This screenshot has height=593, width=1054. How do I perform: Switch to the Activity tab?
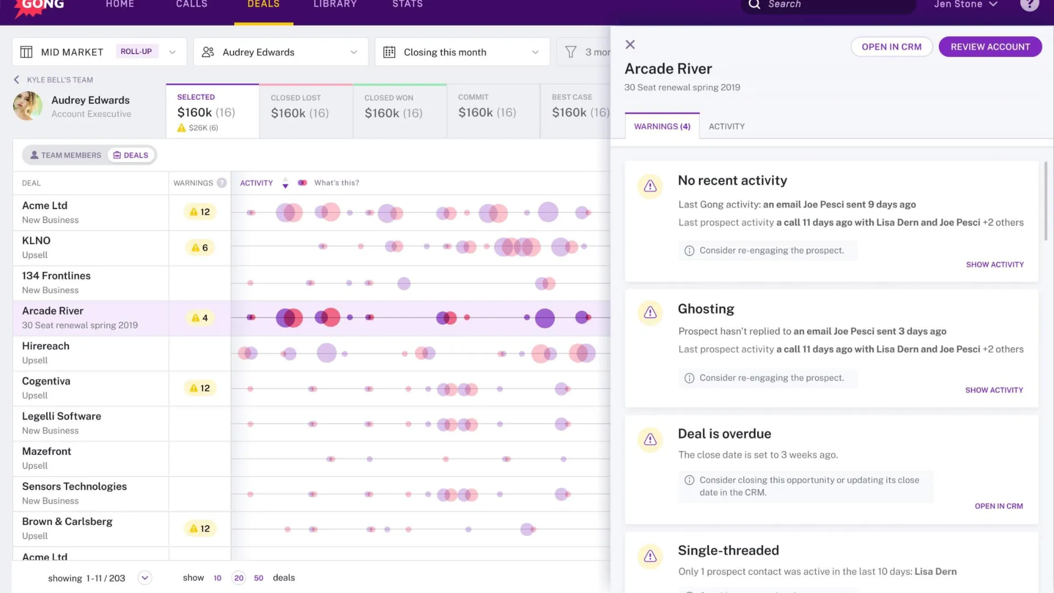pyautogui.click(x=726, y=126)
